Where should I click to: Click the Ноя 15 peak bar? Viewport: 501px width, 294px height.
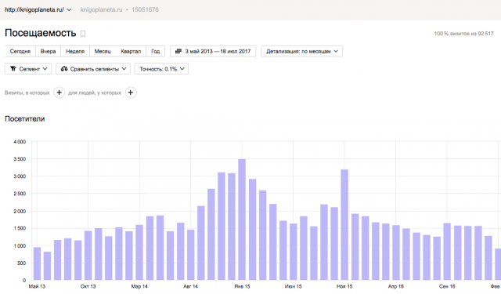point(344,225)
